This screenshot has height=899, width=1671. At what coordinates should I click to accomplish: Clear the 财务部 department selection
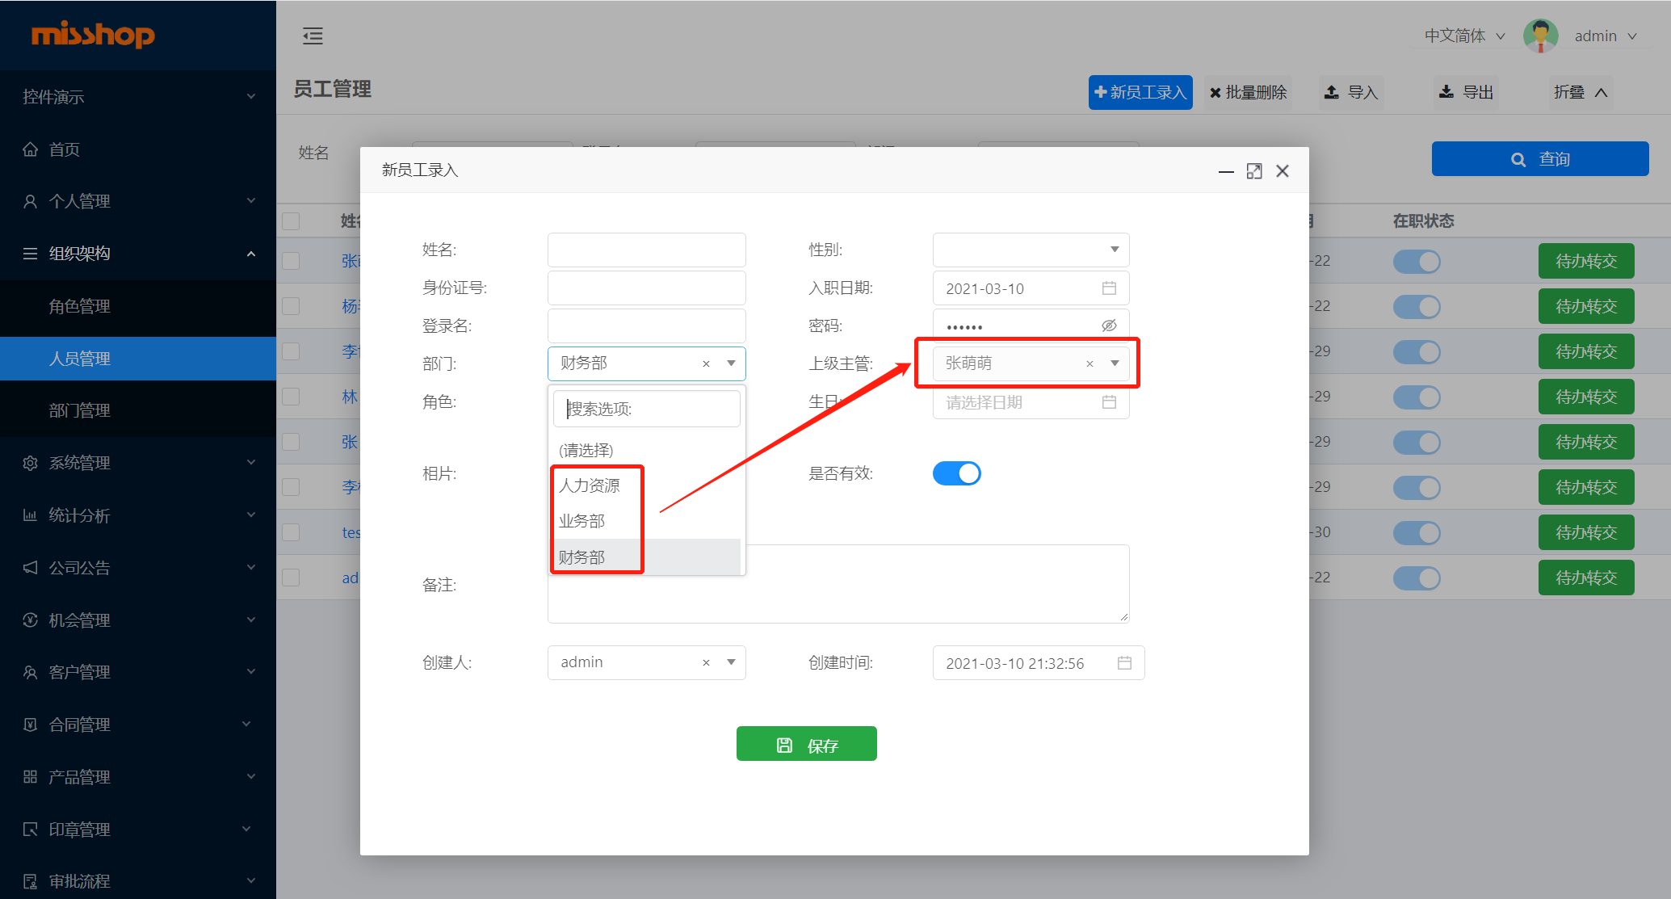[x=706, y=364]
